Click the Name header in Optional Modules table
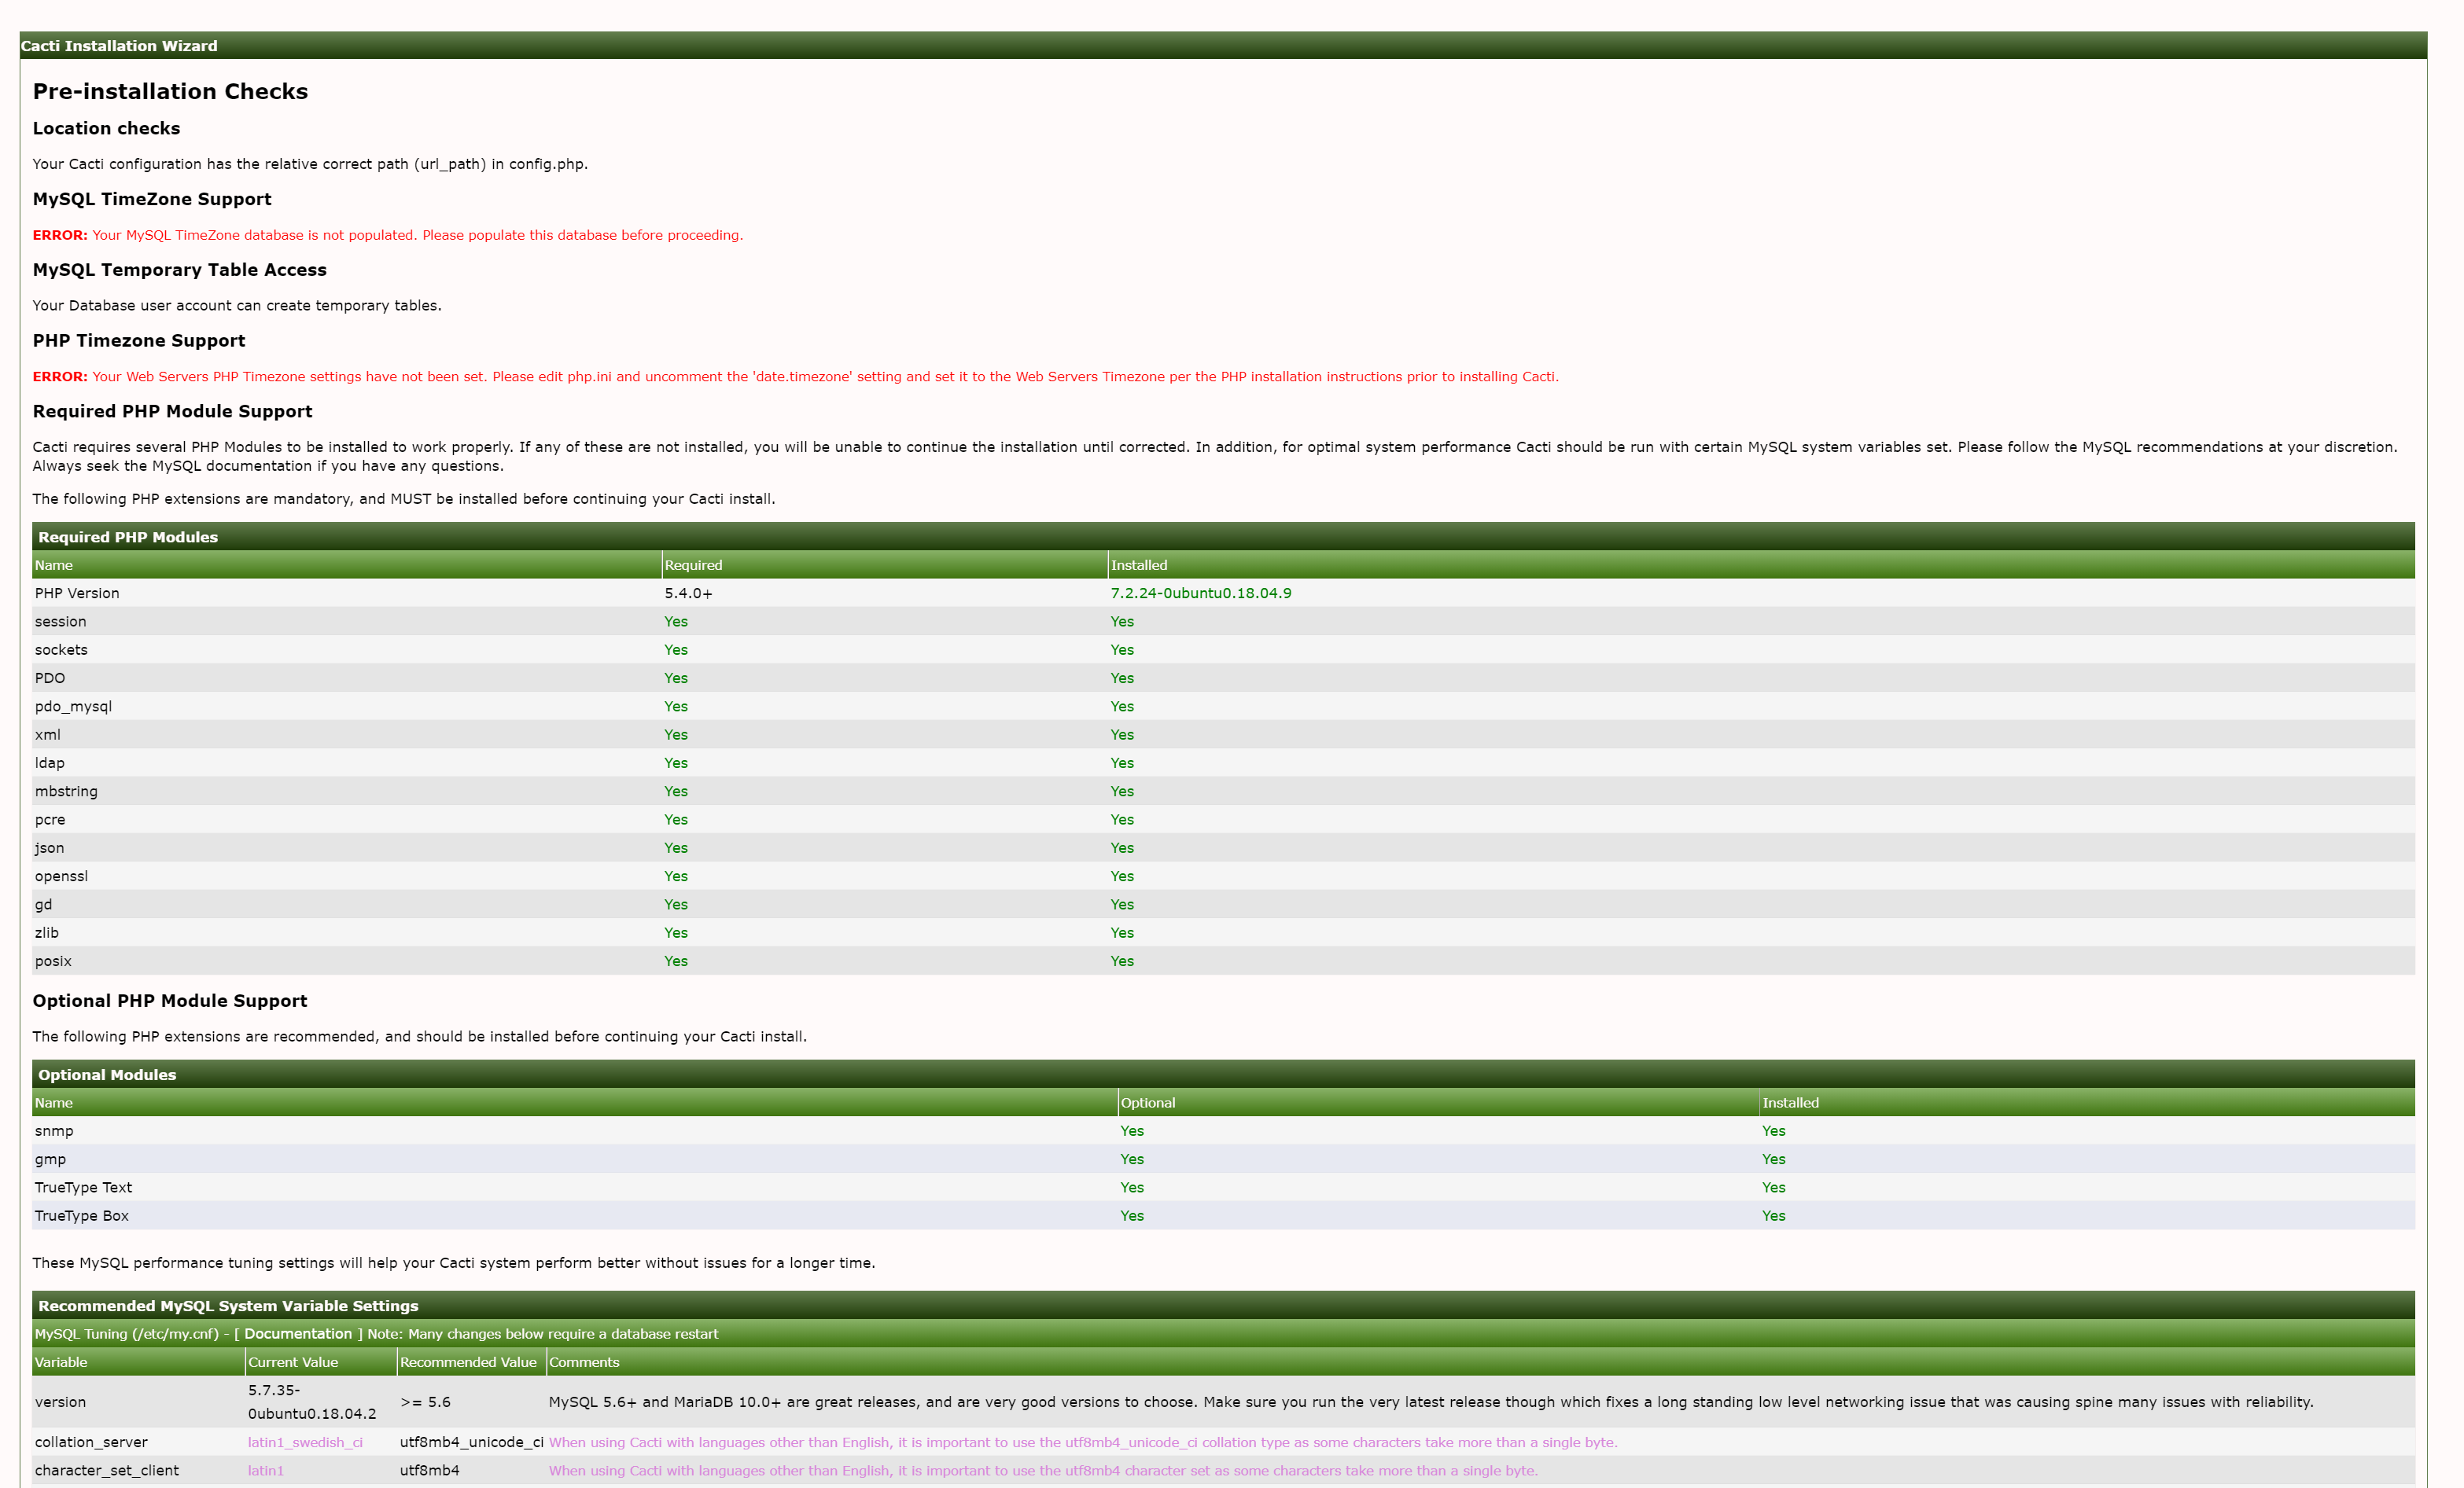The height and width of the screenshot is (1488, 2464). pos(54,1102)
